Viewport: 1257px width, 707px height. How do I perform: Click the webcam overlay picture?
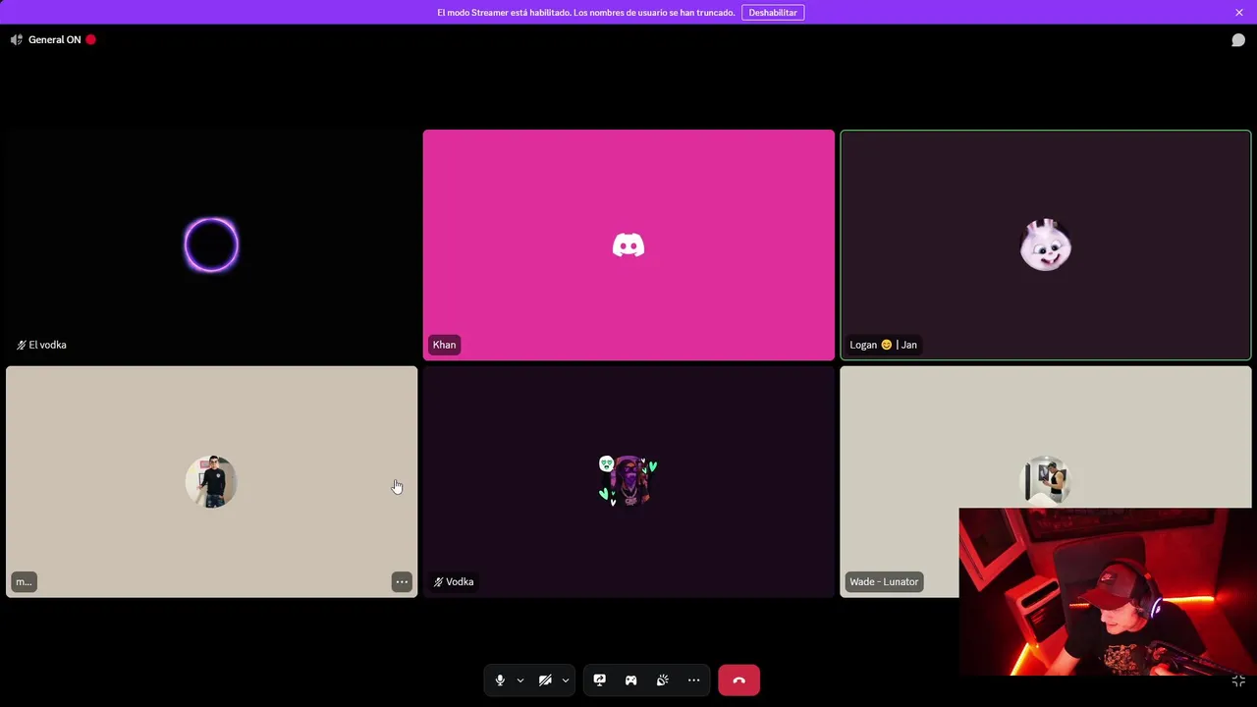point(1106,592)
